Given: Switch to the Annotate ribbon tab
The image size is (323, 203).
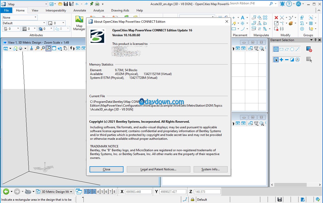Looking at the screenshot, I should (80, 10).
